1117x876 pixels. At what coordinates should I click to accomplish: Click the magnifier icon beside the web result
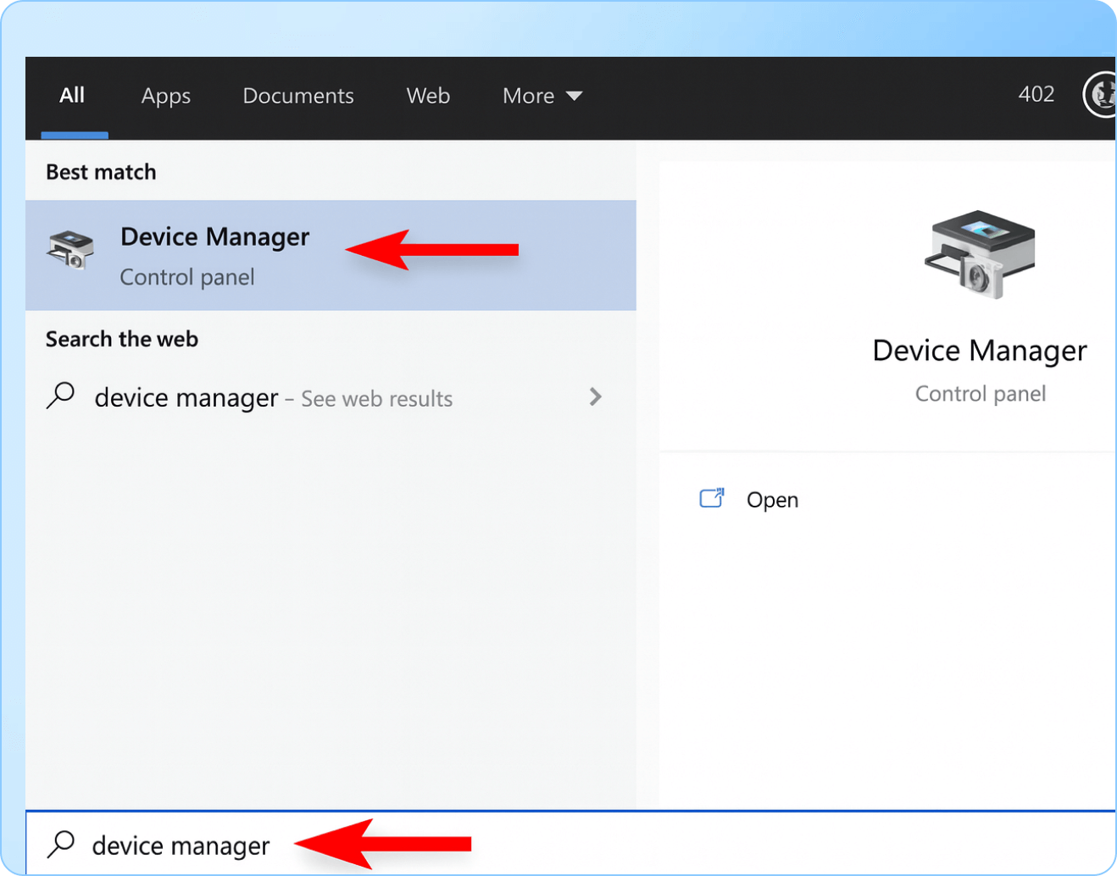tap(61, 396)
